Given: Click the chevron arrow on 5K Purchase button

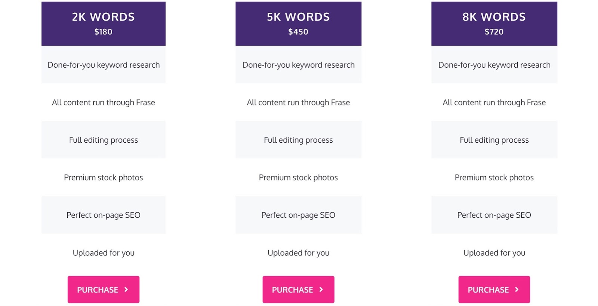Looking at the screenshot, I should 321,290.
